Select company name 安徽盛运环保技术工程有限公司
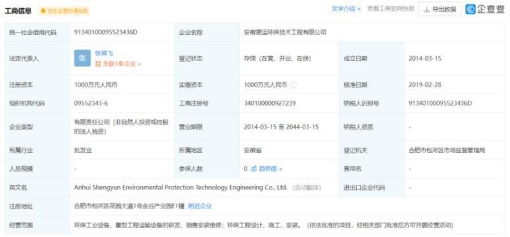This screenshot has width=510, height=237. pyautogui.click(x=285, y=32)
